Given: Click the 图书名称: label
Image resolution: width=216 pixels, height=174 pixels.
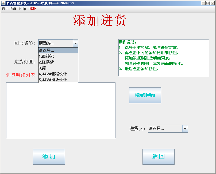Looking at the screenshot, I should click(x=25, y=43).
